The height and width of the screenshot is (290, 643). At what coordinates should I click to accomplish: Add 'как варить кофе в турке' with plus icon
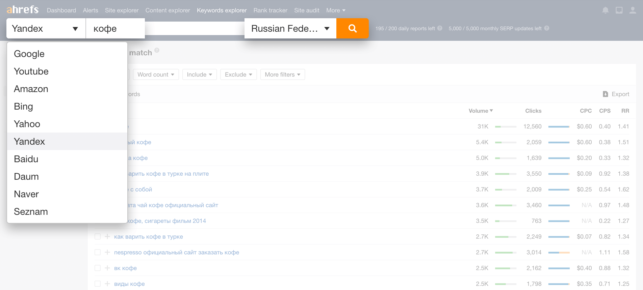click(x=107, y=237)
